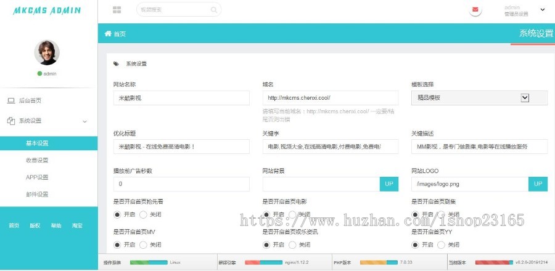Click UP button for 网站LOGO

point(538,184)
